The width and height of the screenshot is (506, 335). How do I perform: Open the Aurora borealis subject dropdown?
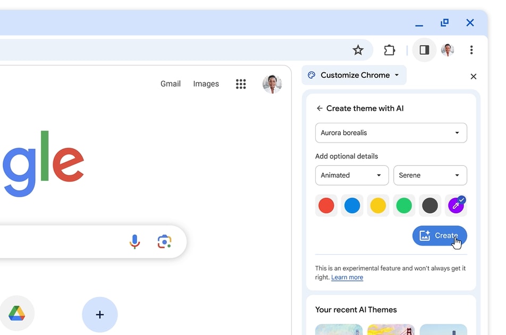coord(391,133)
